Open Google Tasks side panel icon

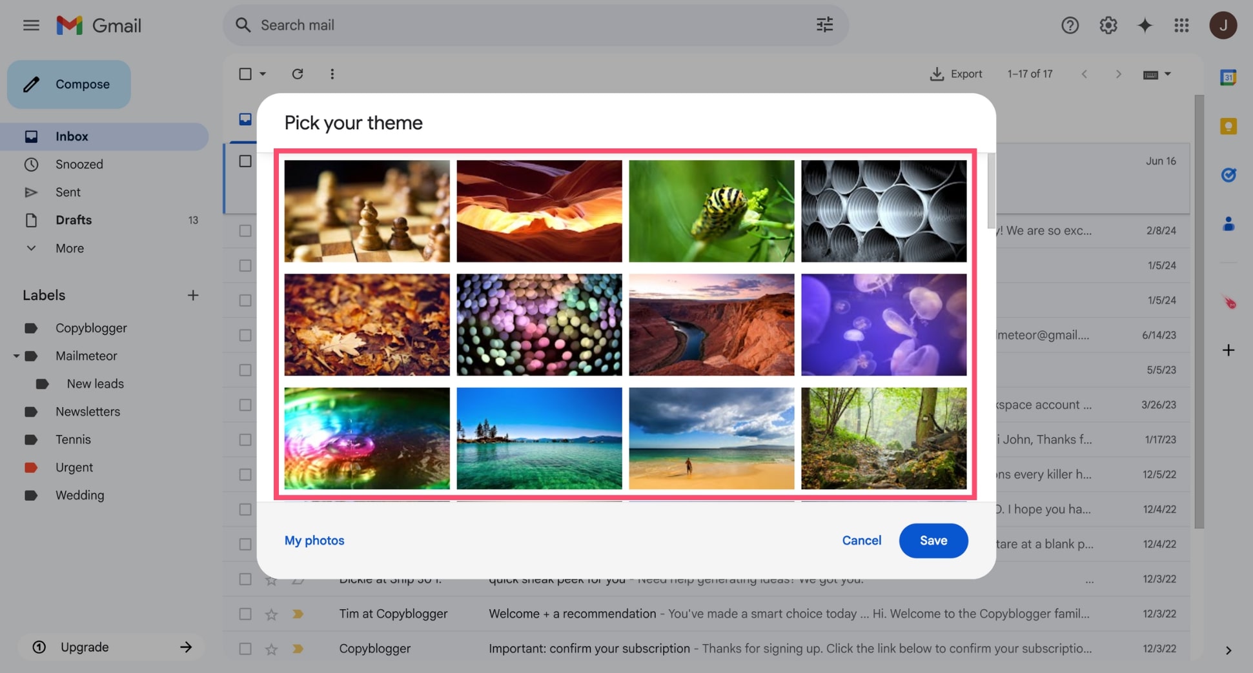[x=1228, y=175]
